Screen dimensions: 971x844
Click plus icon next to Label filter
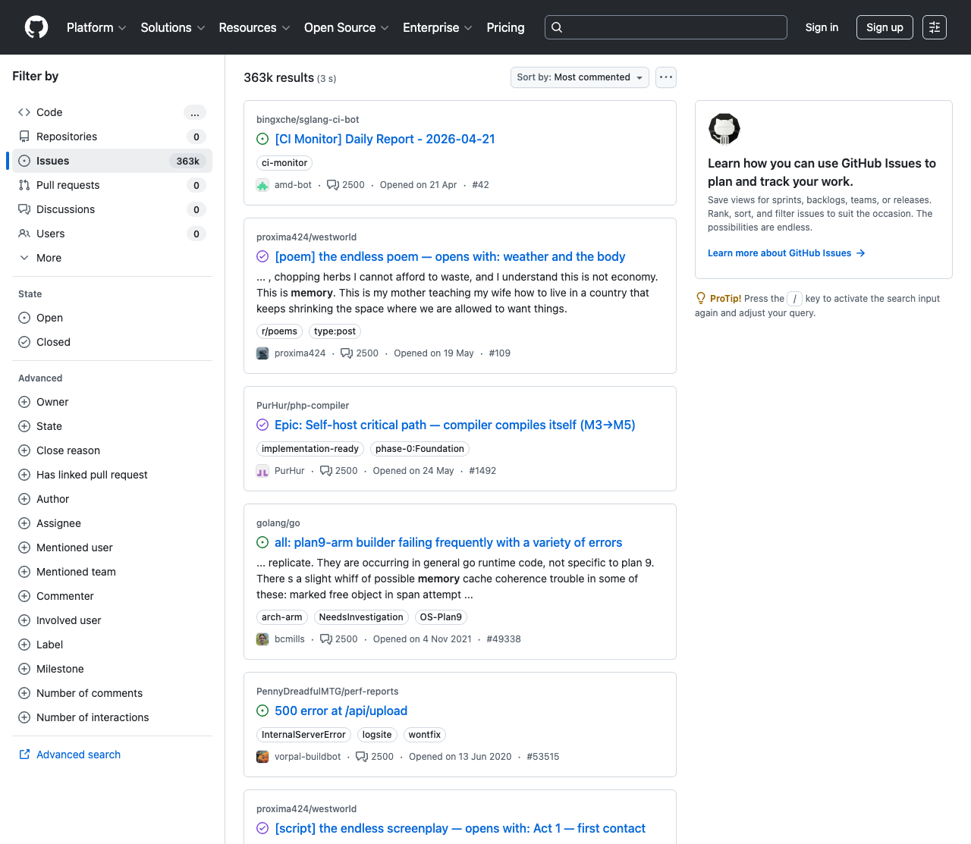(24, 645)
